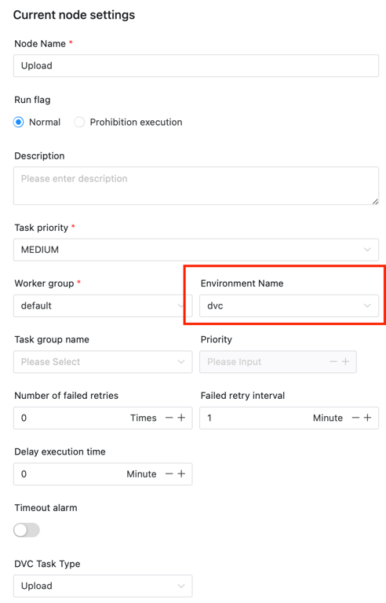Click the Priority field minus icon
This screenshot has height=603, width=386.
[x=333, y=361]
